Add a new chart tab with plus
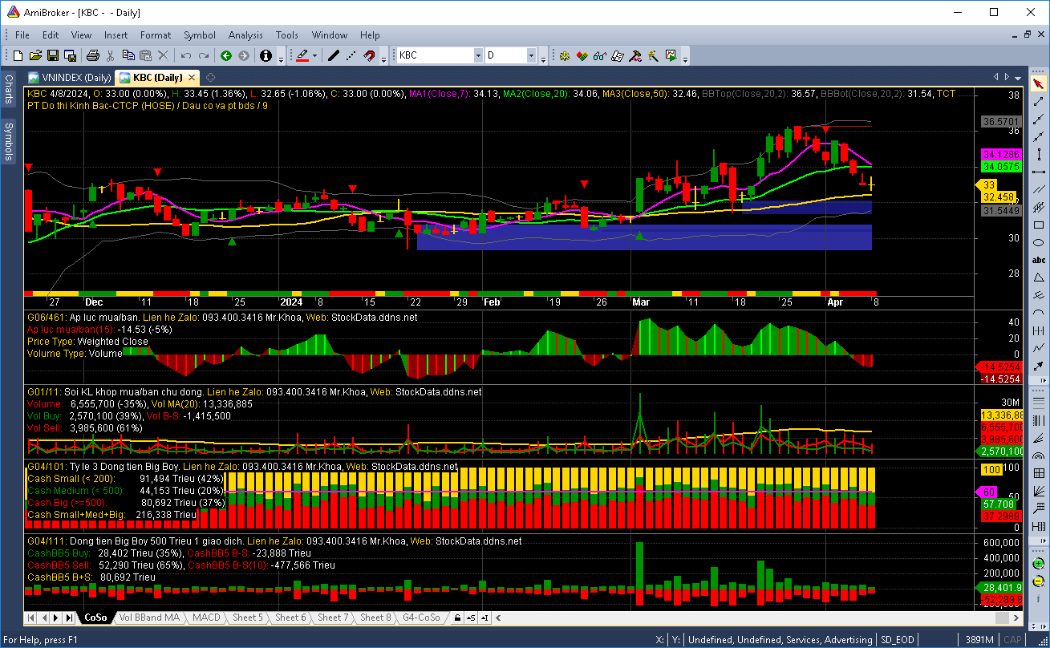 (x=210, y=78)
